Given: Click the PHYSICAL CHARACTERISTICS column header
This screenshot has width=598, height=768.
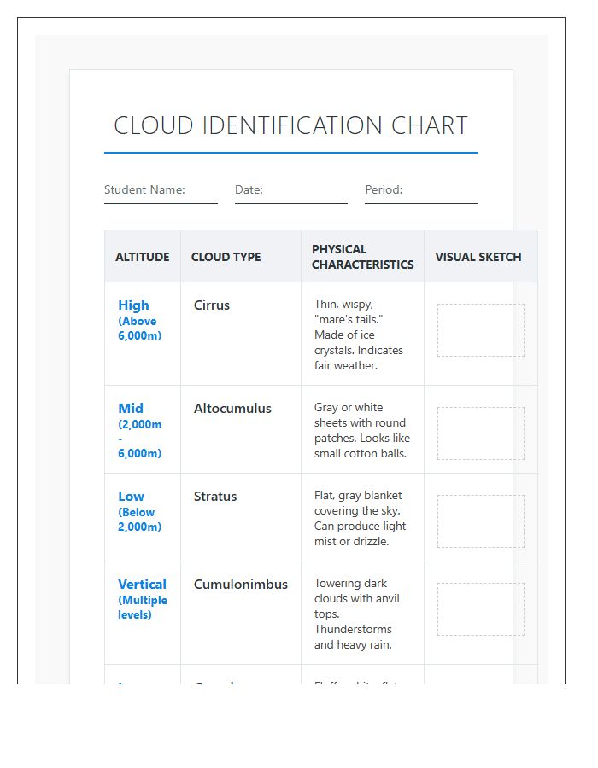Looking at the screenshot, I should [363, 257].
